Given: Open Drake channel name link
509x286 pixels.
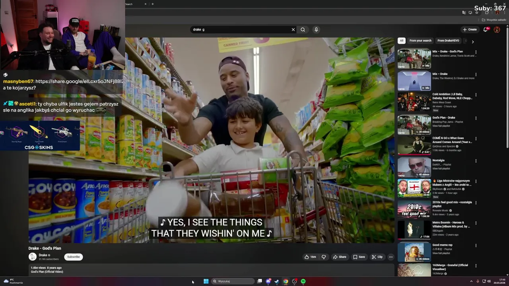Looking at the screenshot, I should tap(43, 255).
